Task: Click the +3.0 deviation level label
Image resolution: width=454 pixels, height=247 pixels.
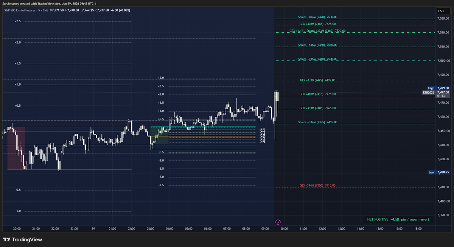Action: click(161, 78)
